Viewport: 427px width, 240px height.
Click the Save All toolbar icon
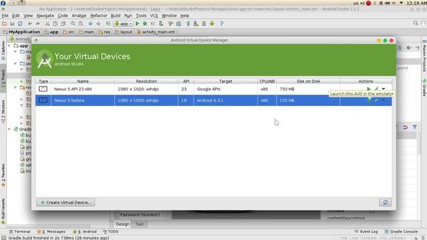click(x=12, y=24)
